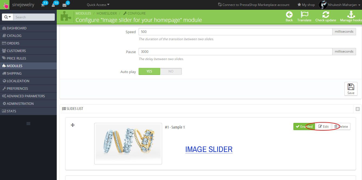This screenshot has height=180, width=362.
Task: Click the SLIDES LIST panel heading
Action: (73, 109)
